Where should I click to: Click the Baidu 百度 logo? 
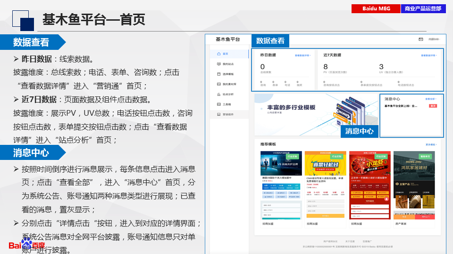pyautogui.click(x=26, y=244)
